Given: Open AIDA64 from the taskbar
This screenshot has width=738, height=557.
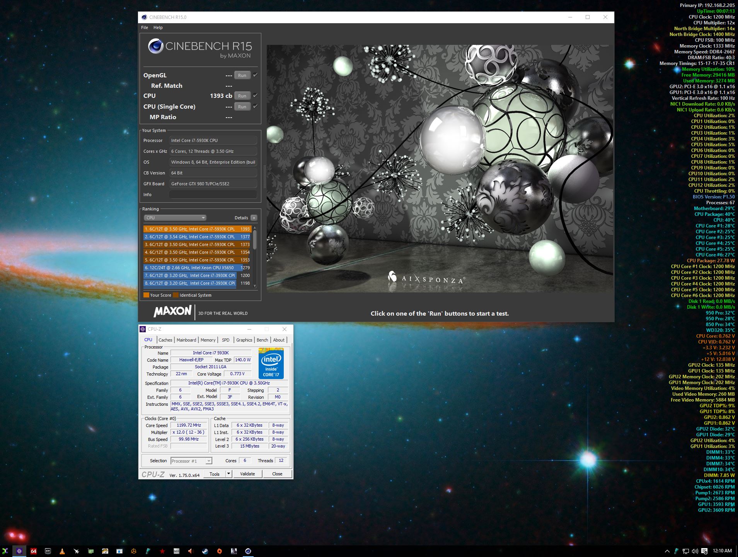Looking at the screenshot, I should tap(34, 551).
